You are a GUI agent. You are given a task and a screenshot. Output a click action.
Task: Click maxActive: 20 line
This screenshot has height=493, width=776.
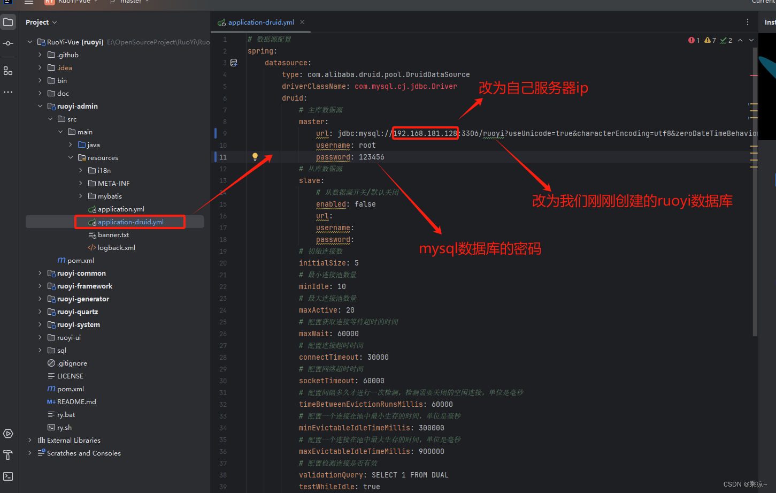(327, 310)
